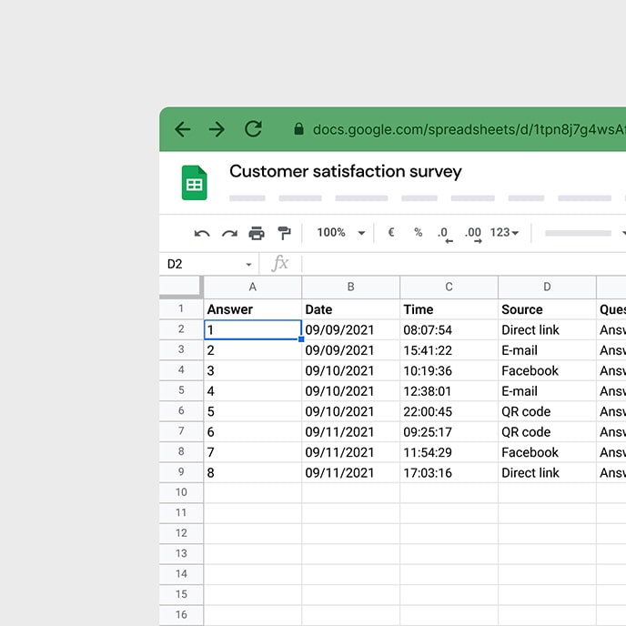Select column C header
626x626 pixels.
point(449,287)
